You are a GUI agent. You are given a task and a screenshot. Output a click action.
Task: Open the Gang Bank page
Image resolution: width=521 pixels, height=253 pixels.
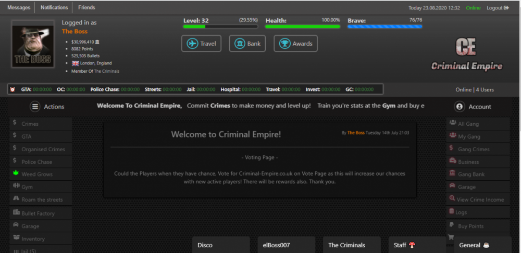tap(471, 174)
